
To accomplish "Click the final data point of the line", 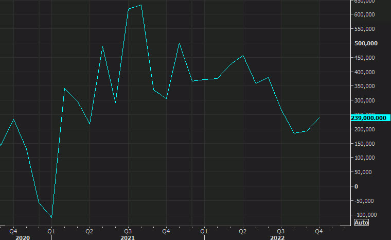I will tap(319, 117).
